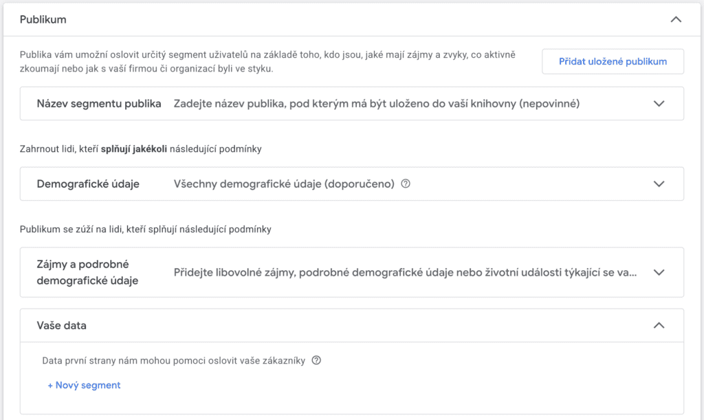Collapse the Vaše data panel chevron
Screen dimensions: 704x420
point(659,326)
